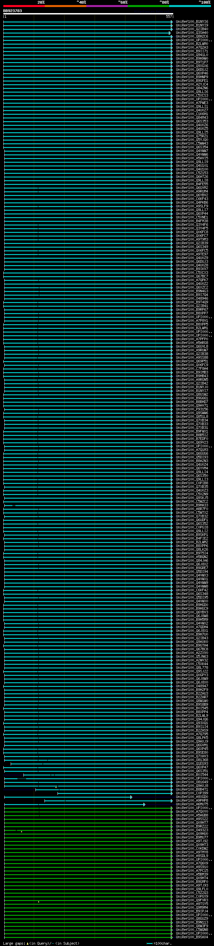This screenshot has height=946, width=214.
Task: Click the UniRef100_Q6S354 label
Action: tap(192, 147)
